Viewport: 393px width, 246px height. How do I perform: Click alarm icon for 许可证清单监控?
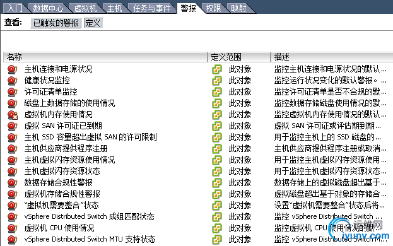[x=12, y=92]
